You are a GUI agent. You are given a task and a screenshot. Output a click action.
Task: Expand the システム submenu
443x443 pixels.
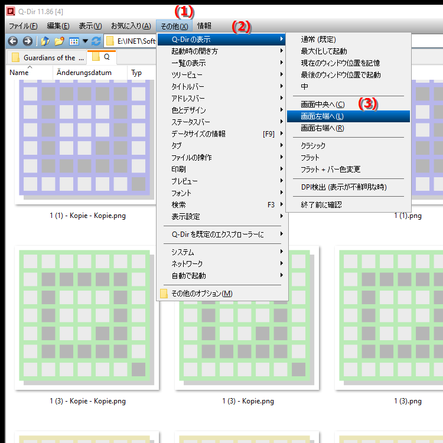(221, 252)
